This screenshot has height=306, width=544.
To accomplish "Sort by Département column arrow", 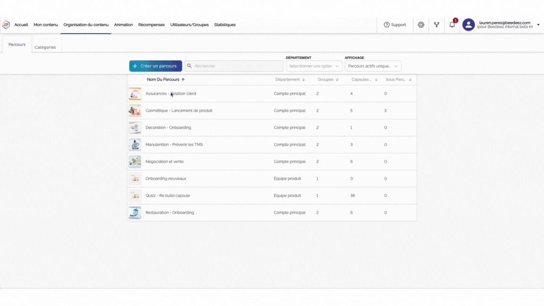I will [303, 80].
